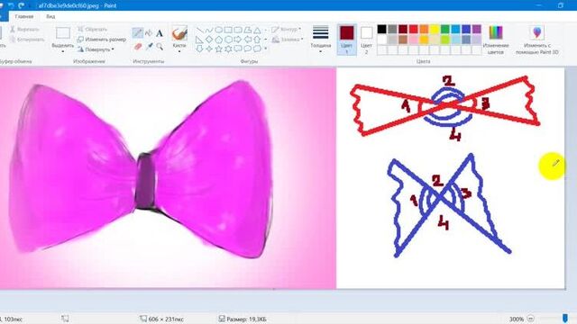Expand the Rotate dropdown
This screenshot has width=577, height=324.
coord(96,49)
